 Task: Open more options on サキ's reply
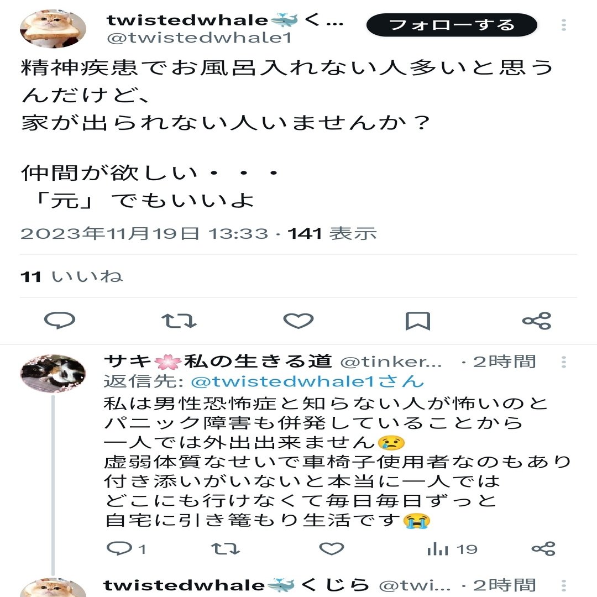[564, 362]
